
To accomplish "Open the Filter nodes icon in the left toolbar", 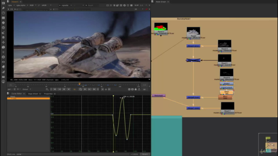I will click(3, 28).
